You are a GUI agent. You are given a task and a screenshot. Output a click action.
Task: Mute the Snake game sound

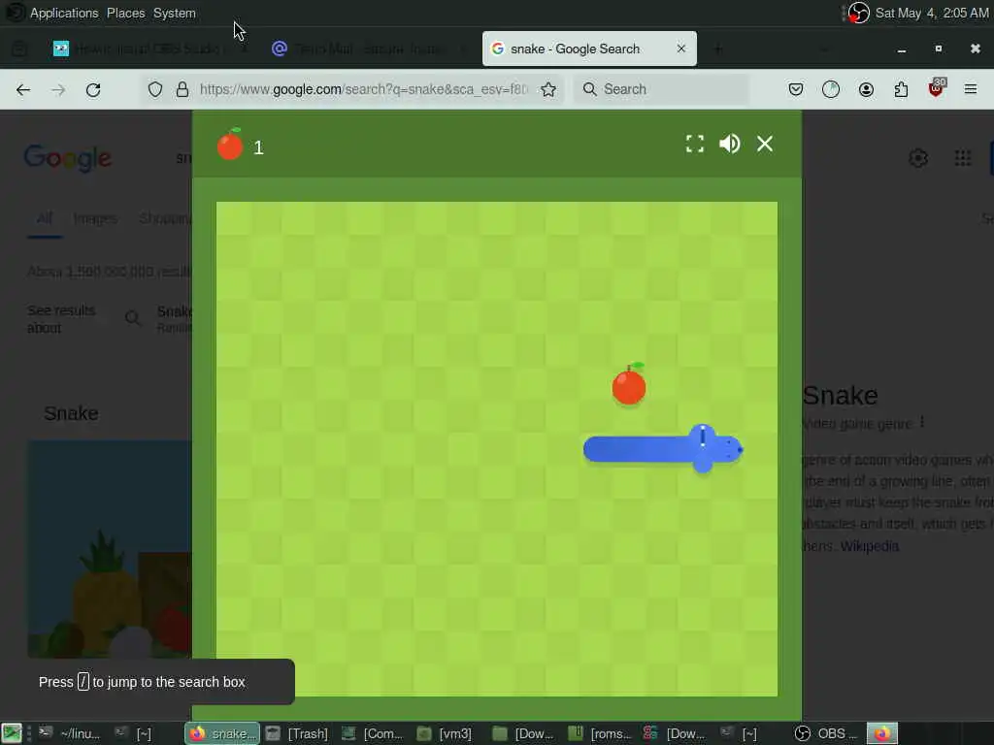coord(730,144)
